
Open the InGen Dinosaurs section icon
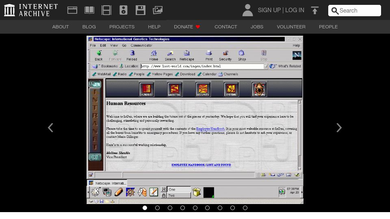click(259, 89)
